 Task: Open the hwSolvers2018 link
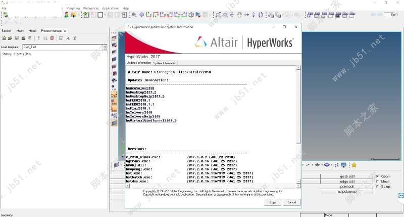pos(139,112)
